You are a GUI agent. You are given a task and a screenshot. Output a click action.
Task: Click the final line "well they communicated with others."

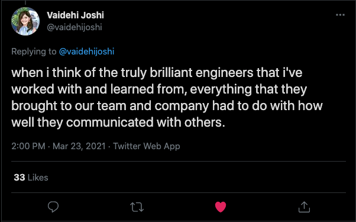pos(118,123)
